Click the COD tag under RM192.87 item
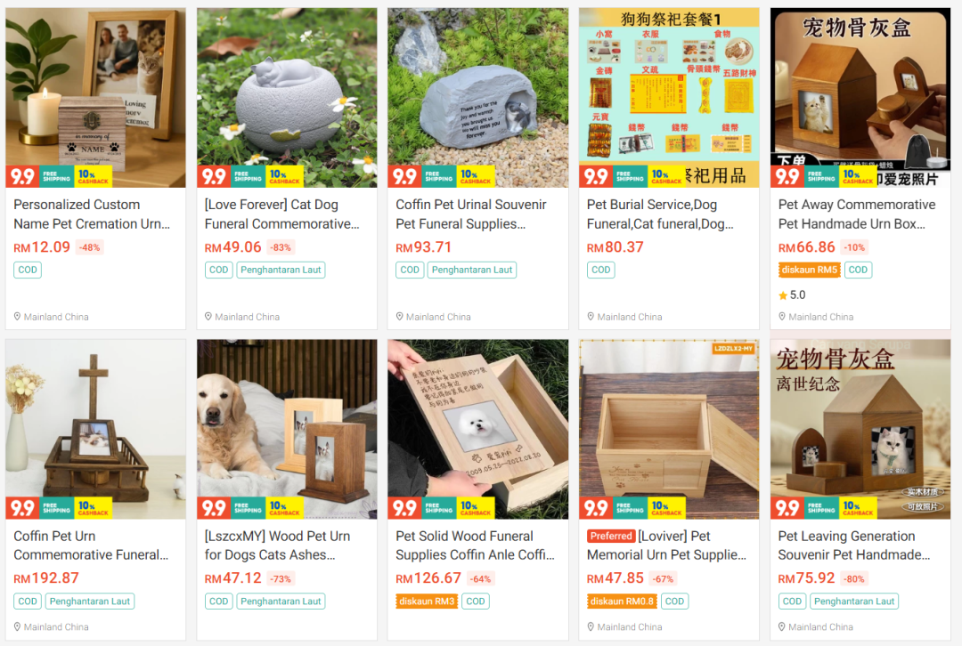This screenshot has height=646, width=962. coord(28,602)
